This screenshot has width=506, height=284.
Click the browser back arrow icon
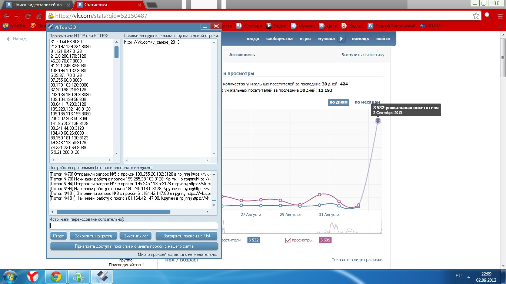click(6, 16)
